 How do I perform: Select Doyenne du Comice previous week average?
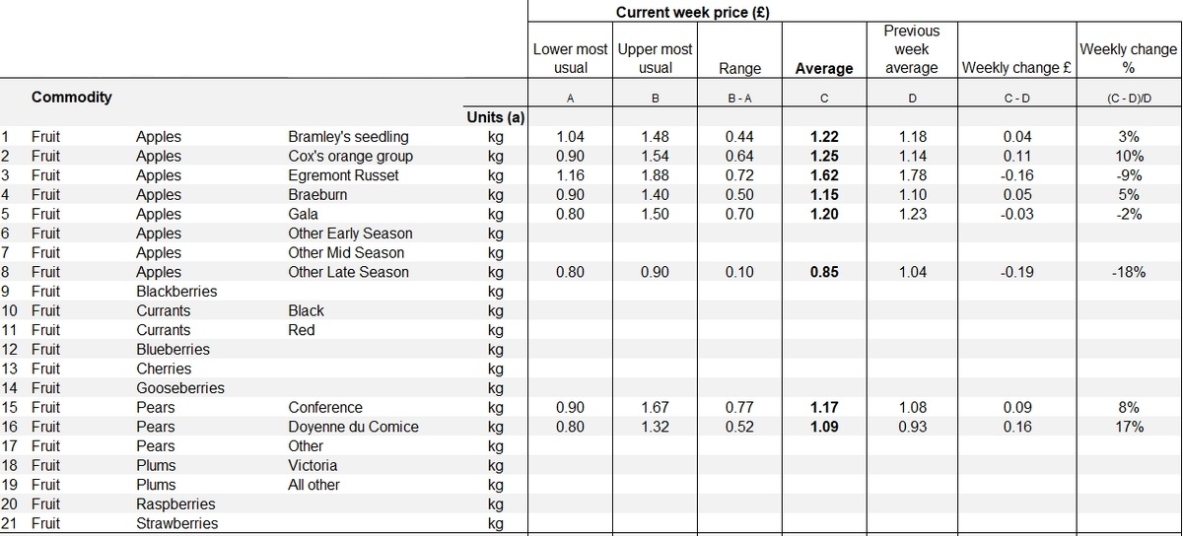(912, 427)
